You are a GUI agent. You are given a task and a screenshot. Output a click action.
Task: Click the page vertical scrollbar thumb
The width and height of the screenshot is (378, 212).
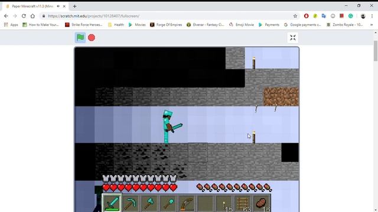point(376,51)
